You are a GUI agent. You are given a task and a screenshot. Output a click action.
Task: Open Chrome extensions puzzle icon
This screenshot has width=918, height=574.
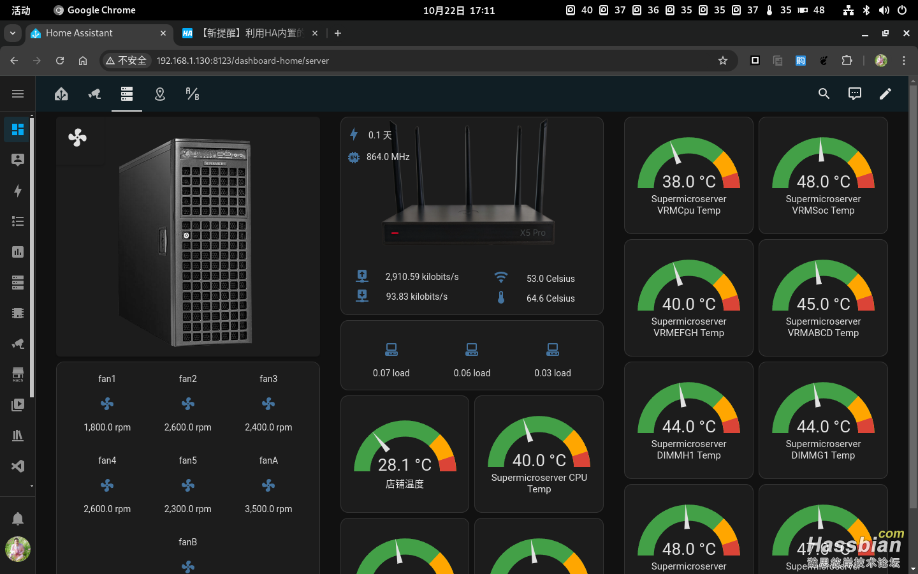click(847, 61)
